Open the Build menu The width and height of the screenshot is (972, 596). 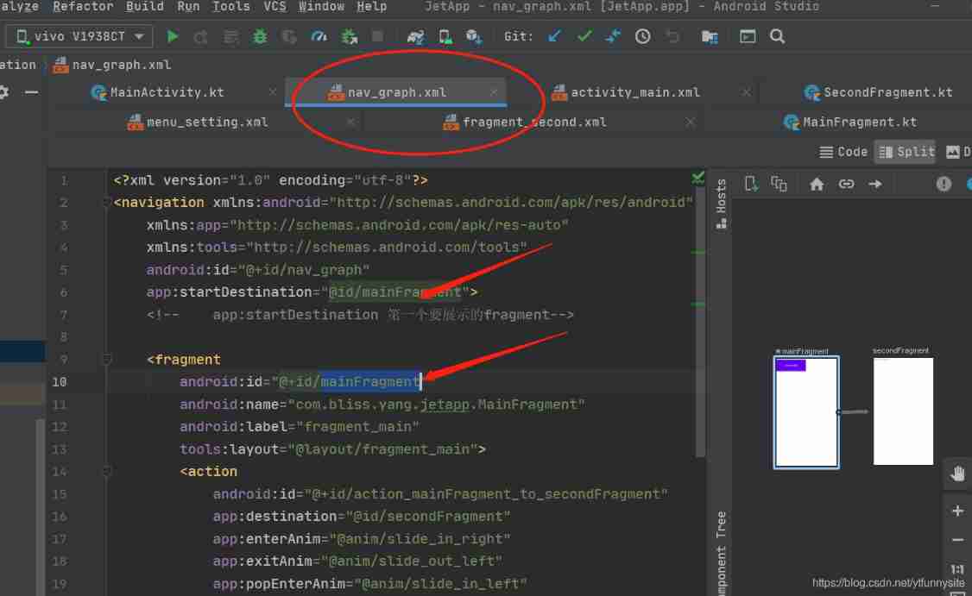pyautogui.click(x=143, y=7)
